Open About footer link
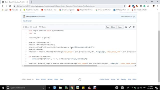Screen dimensions: 160x90 click(134, 79)
